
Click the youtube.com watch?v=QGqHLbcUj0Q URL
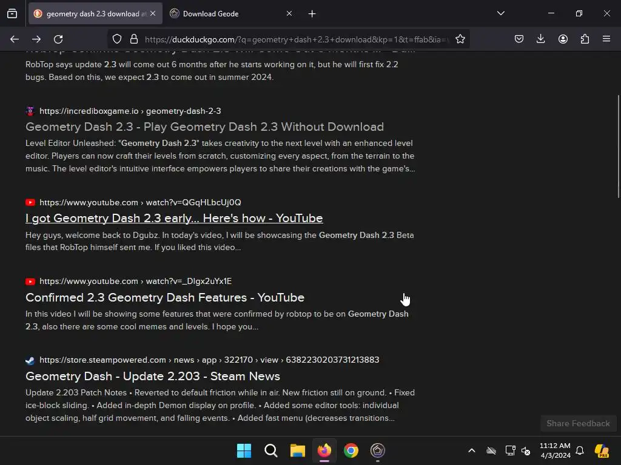(140, 202)
